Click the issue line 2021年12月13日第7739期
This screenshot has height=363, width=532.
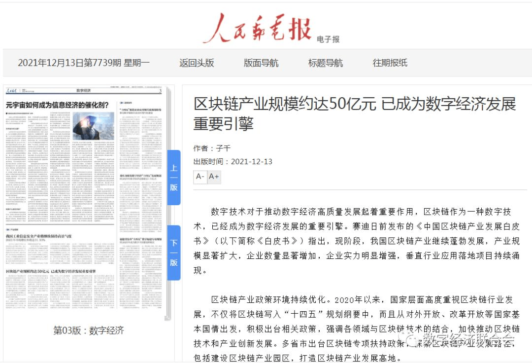click(x=69, y=63)
